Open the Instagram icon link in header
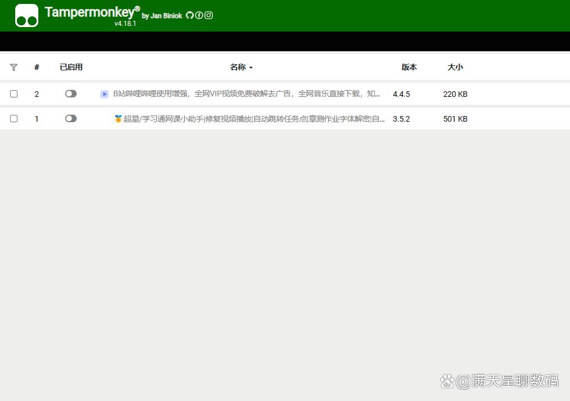The image size is (570, 401). point(208,15)
